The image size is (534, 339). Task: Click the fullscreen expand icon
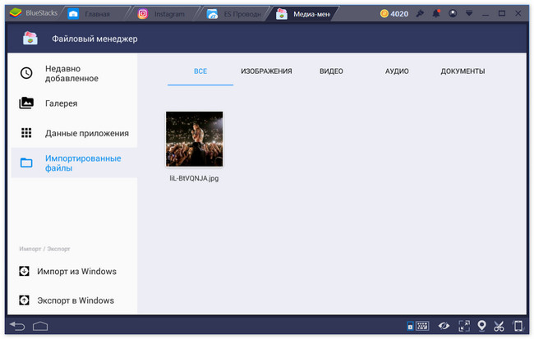click(x=464, y=326)
